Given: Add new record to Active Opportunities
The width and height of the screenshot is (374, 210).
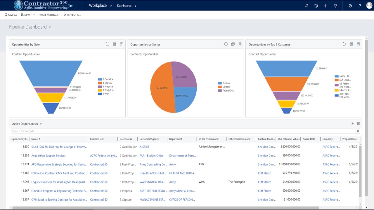Looking at the screenshot, I should (353, 124).
